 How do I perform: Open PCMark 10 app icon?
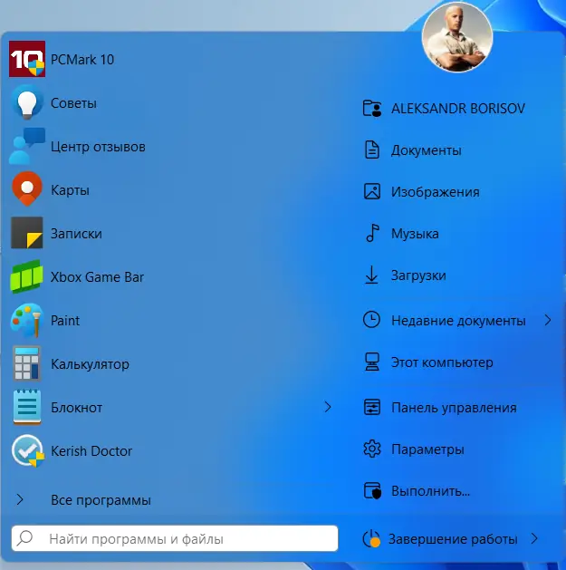click(27, 59)
